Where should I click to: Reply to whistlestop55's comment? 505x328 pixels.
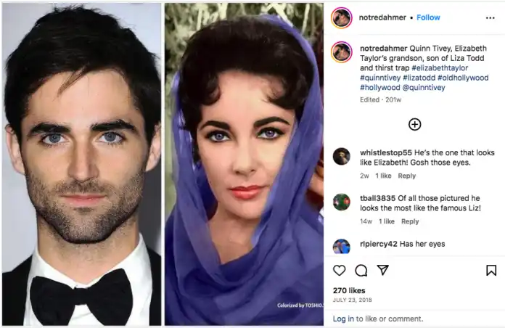[407, 176]
